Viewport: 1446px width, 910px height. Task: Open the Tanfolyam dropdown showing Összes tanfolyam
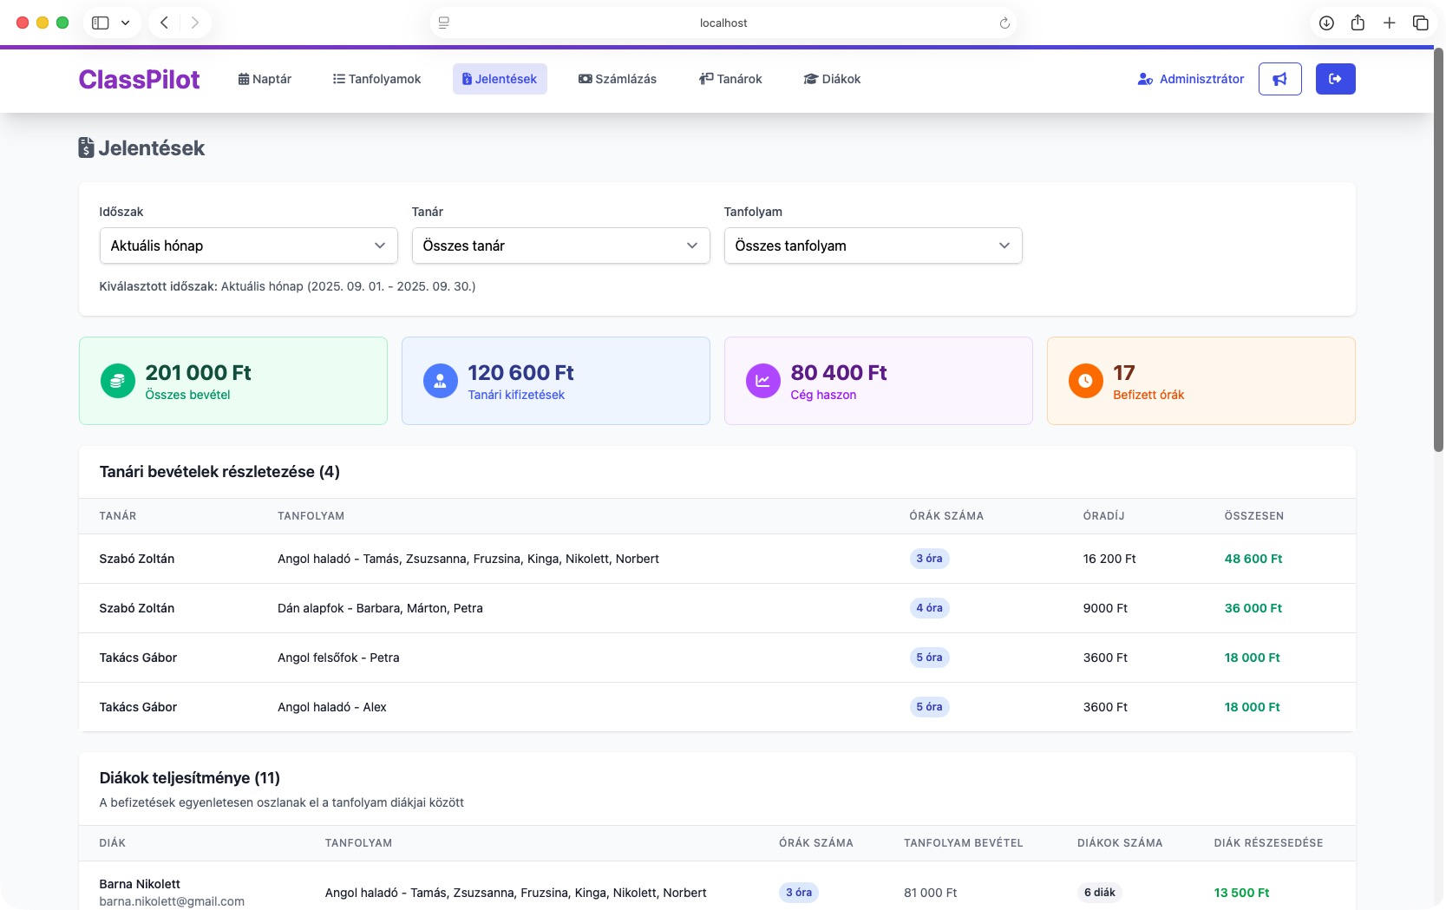[x=873, y=246]
